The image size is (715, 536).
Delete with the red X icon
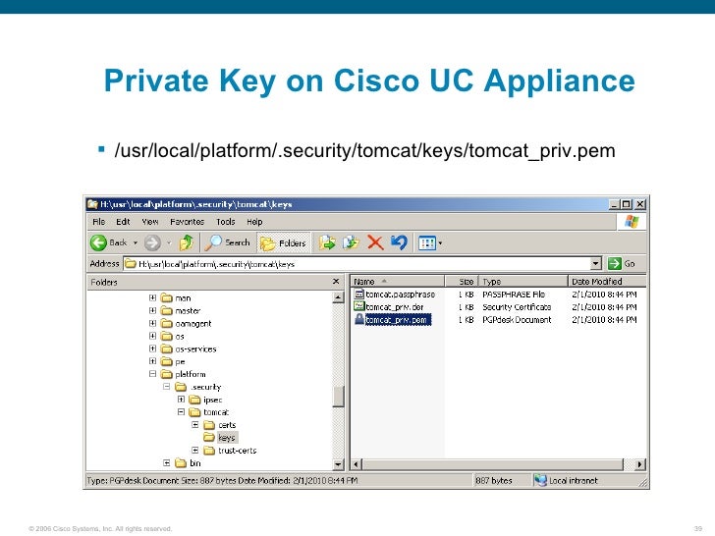[375, 242]
